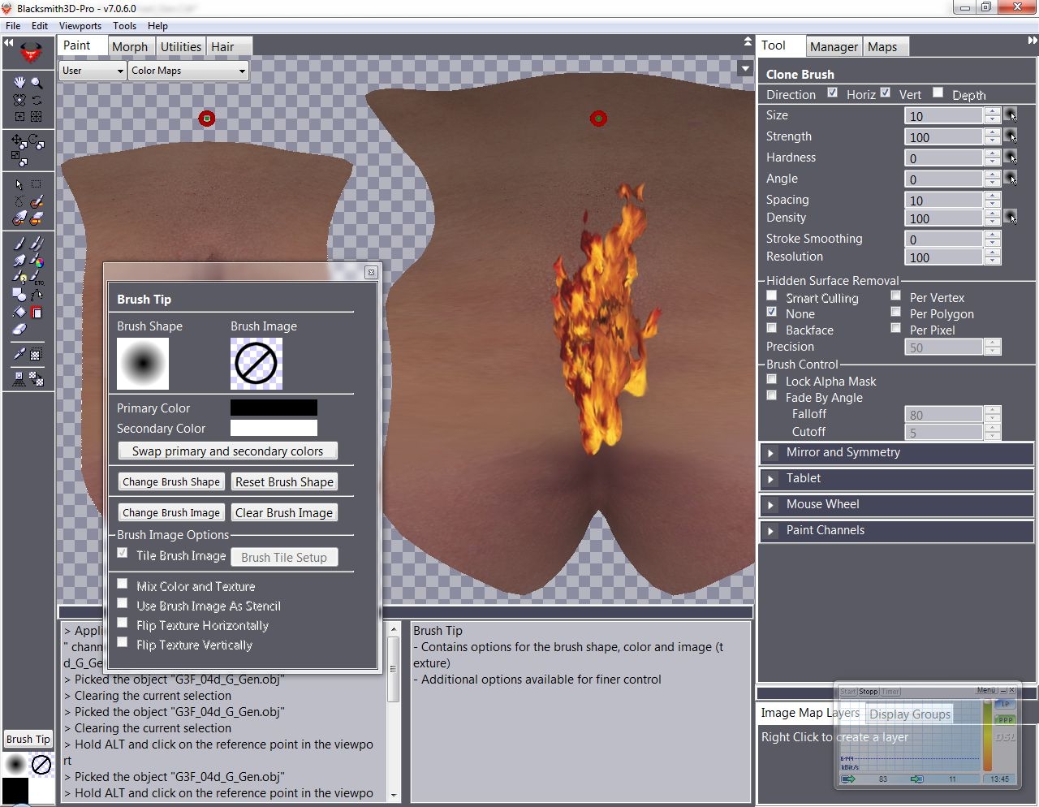Increase Size value with up stepper

coord(993,111)
